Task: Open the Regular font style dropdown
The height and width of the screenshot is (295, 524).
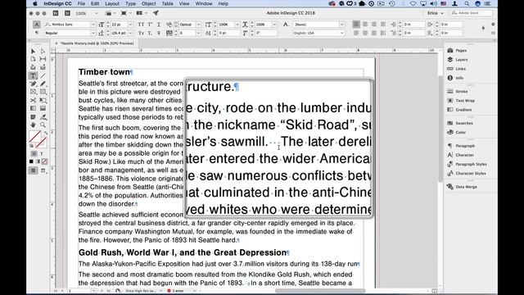Action: point(93,33)
